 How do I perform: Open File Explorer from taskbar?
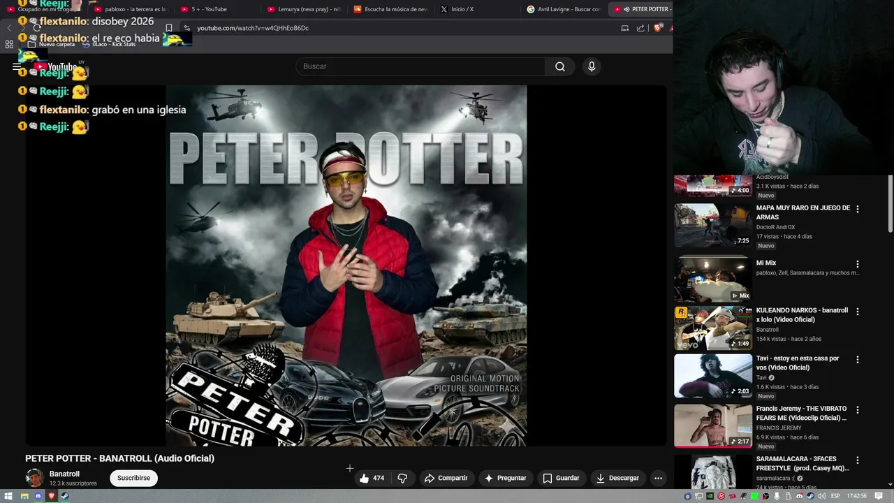click(24, 496)
